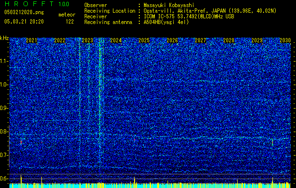This screenshot has width=296, height=188.
Task: Click the 1.0 kHz axis label
Action: [4, 85]
